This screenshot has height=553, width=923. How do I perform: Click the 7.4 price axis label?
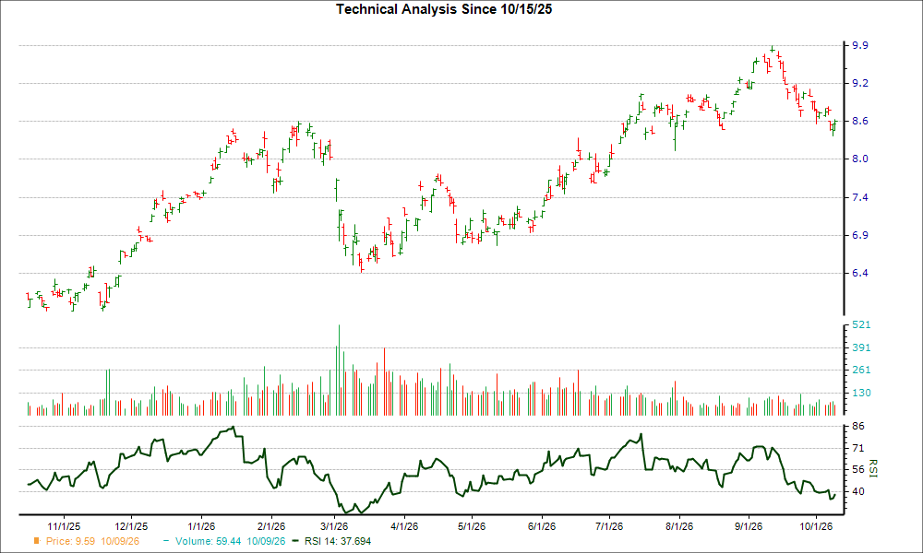[860, 197]
